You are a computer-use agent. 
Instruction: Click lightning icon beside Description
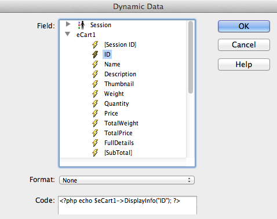95,74
